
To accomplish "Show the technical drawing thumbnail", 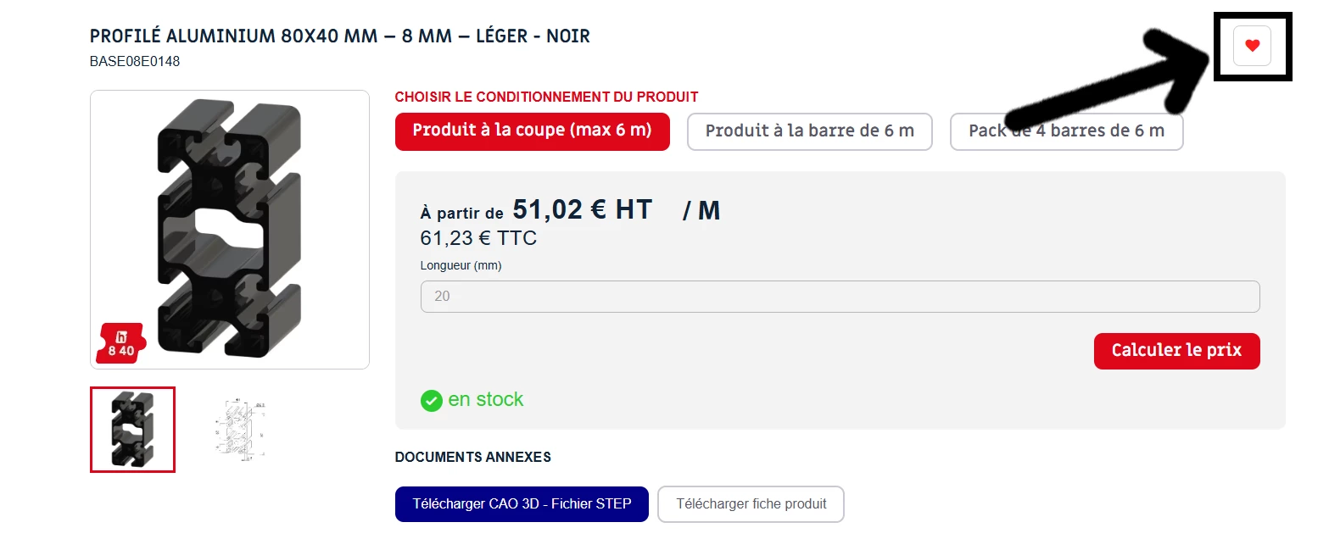I will tap(241, 429).
